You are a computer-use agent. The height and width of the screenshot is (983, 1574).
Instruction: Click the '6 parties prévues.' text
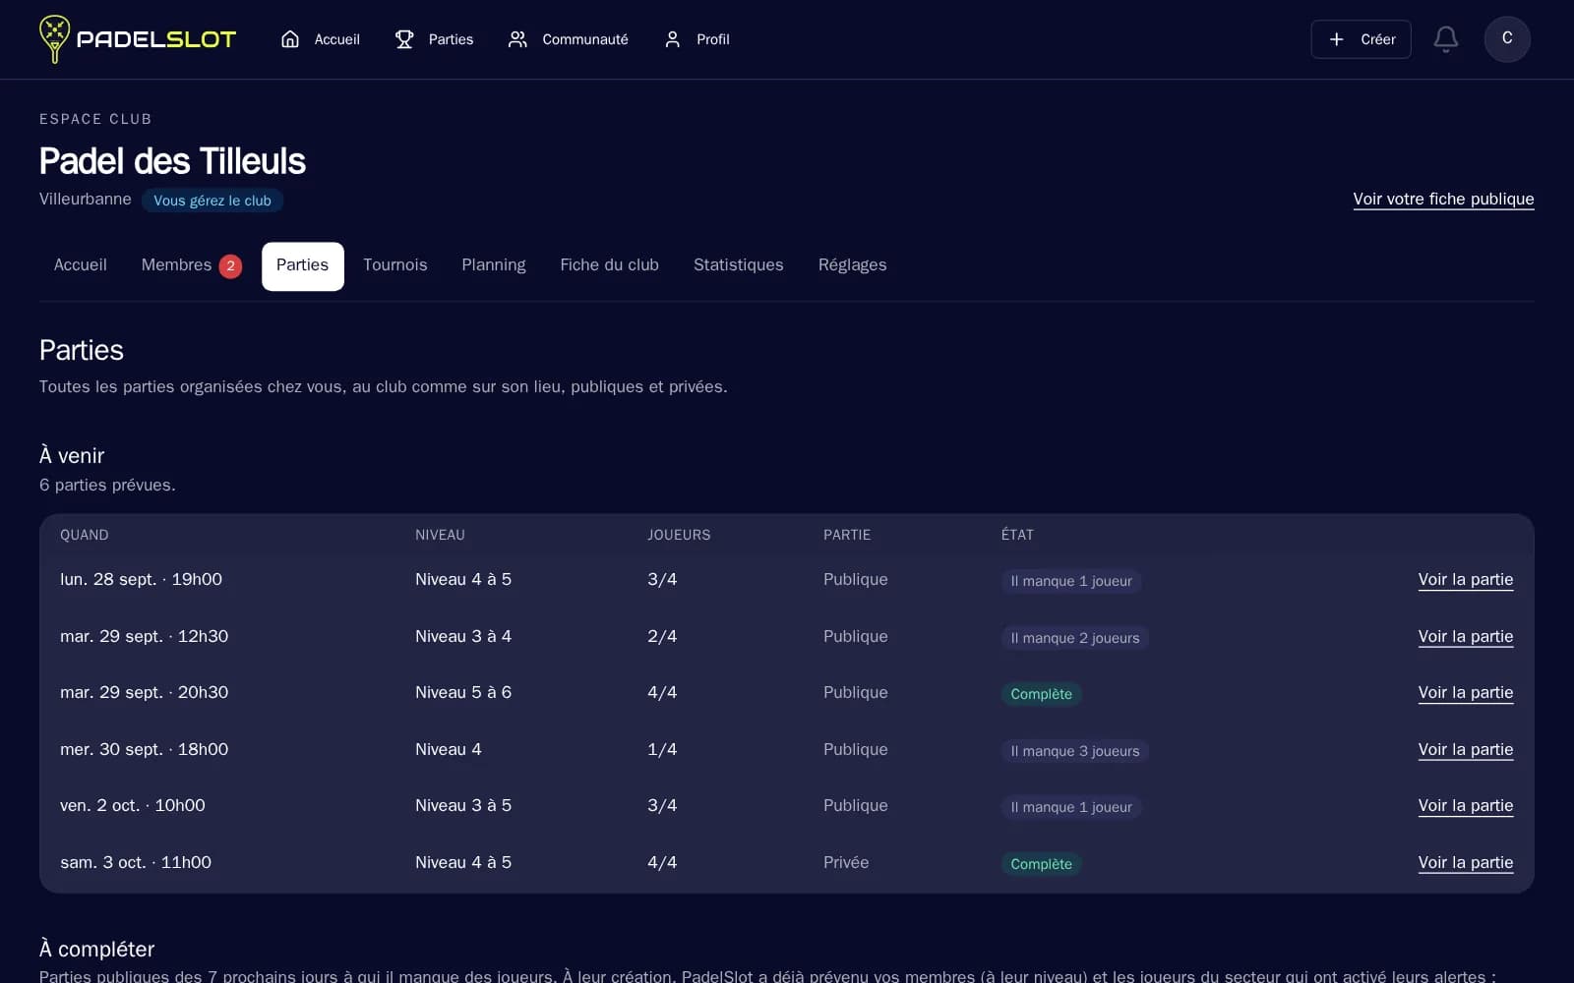pos(107,485)
